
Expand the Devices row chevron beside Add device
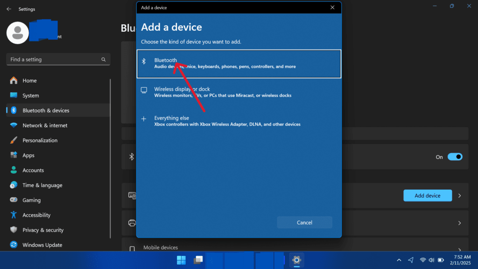click(x=460, y=196)
